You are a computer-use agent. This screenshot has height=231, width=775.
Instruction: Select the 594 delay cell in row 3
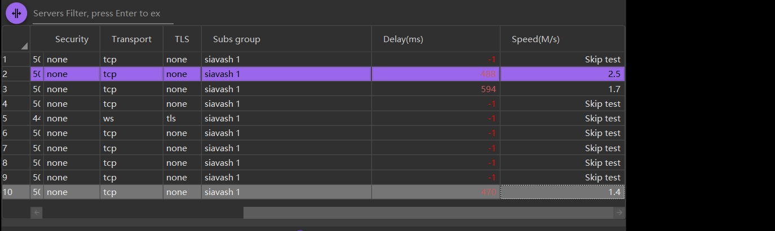click(x=435, y=89)
